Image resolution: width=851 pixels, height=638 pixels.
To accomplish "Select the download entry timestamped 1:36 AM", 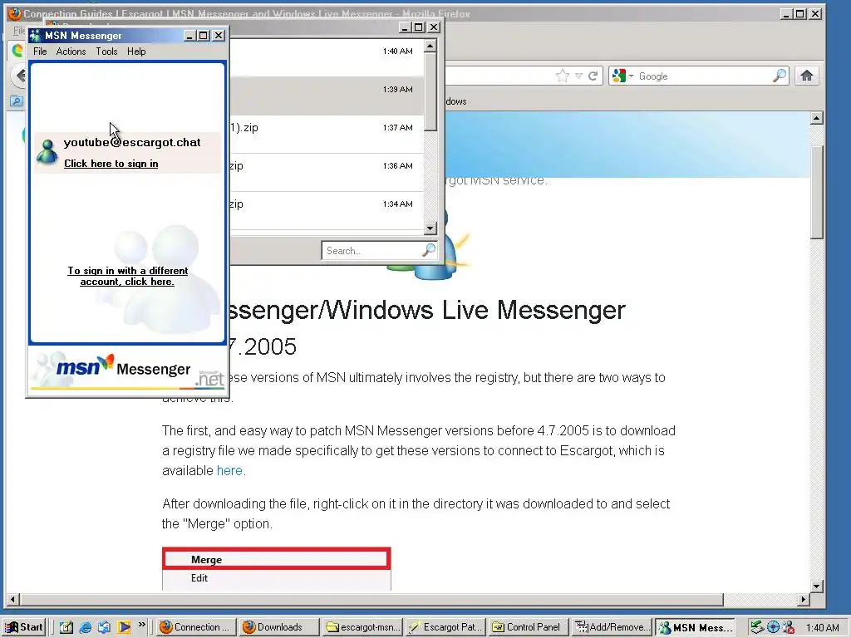I will (326, 173).
